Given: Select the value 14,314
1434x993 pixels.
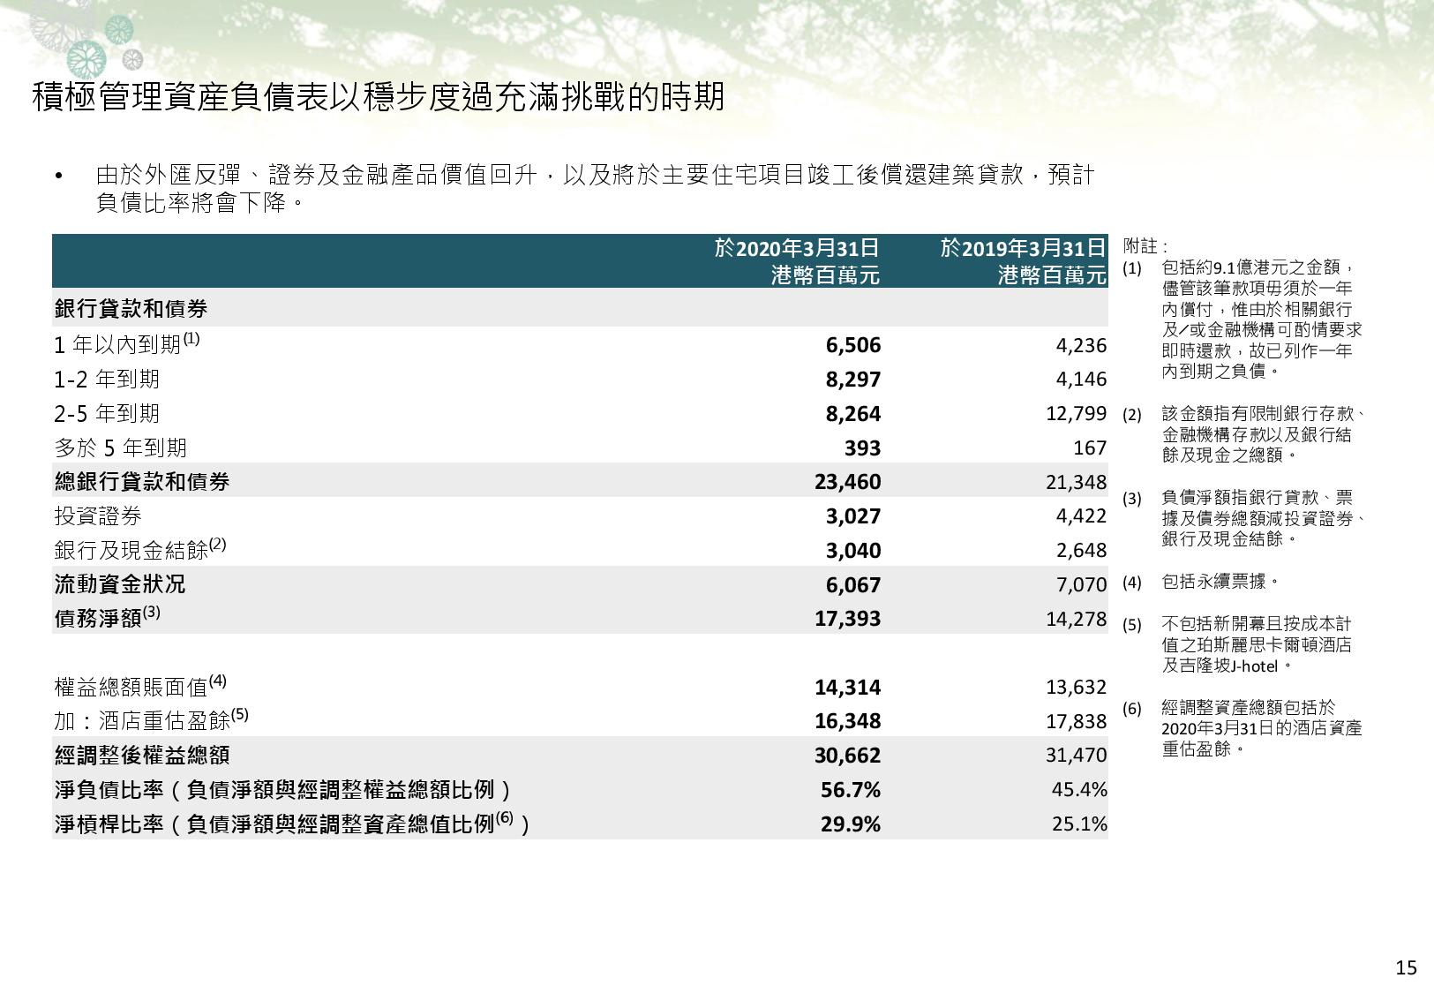Looking at the screenshot, I should 848,688.
